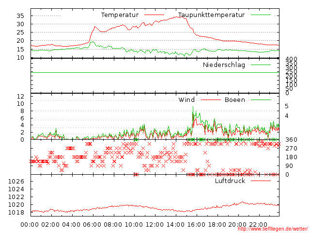
Task: Select the Temperatur legend label
Action: [x=120, y=15]
